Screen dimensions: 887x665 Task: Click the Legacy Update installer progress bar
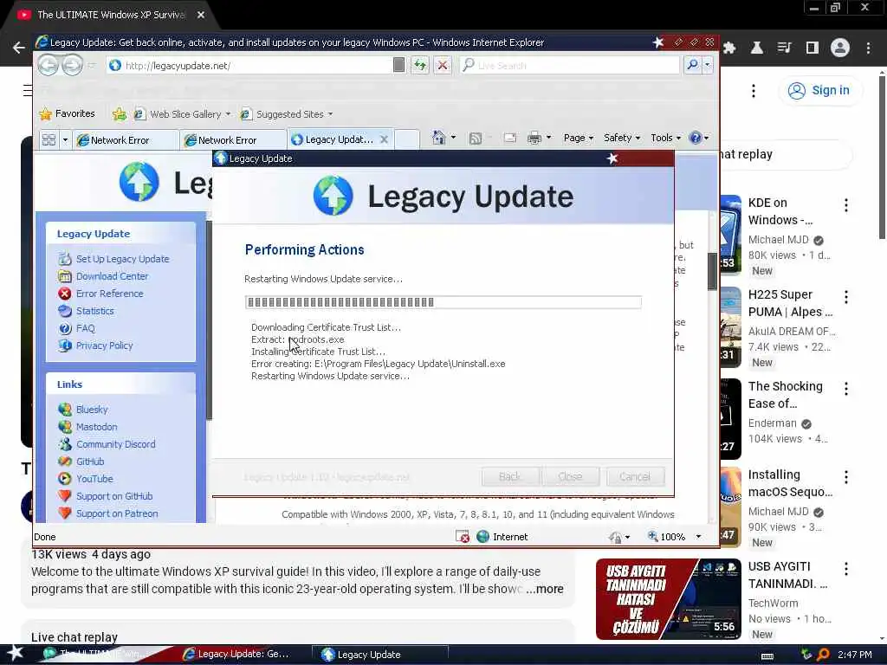tap(443, 302)
